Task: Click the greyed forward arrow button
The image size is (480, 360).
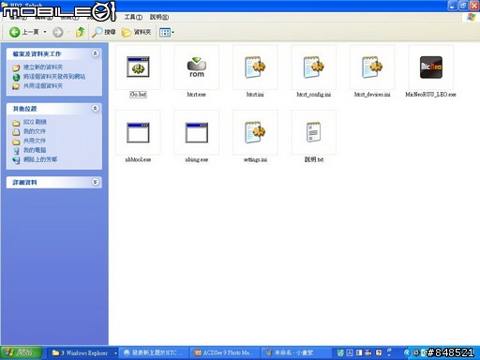Action: [58, 32]
